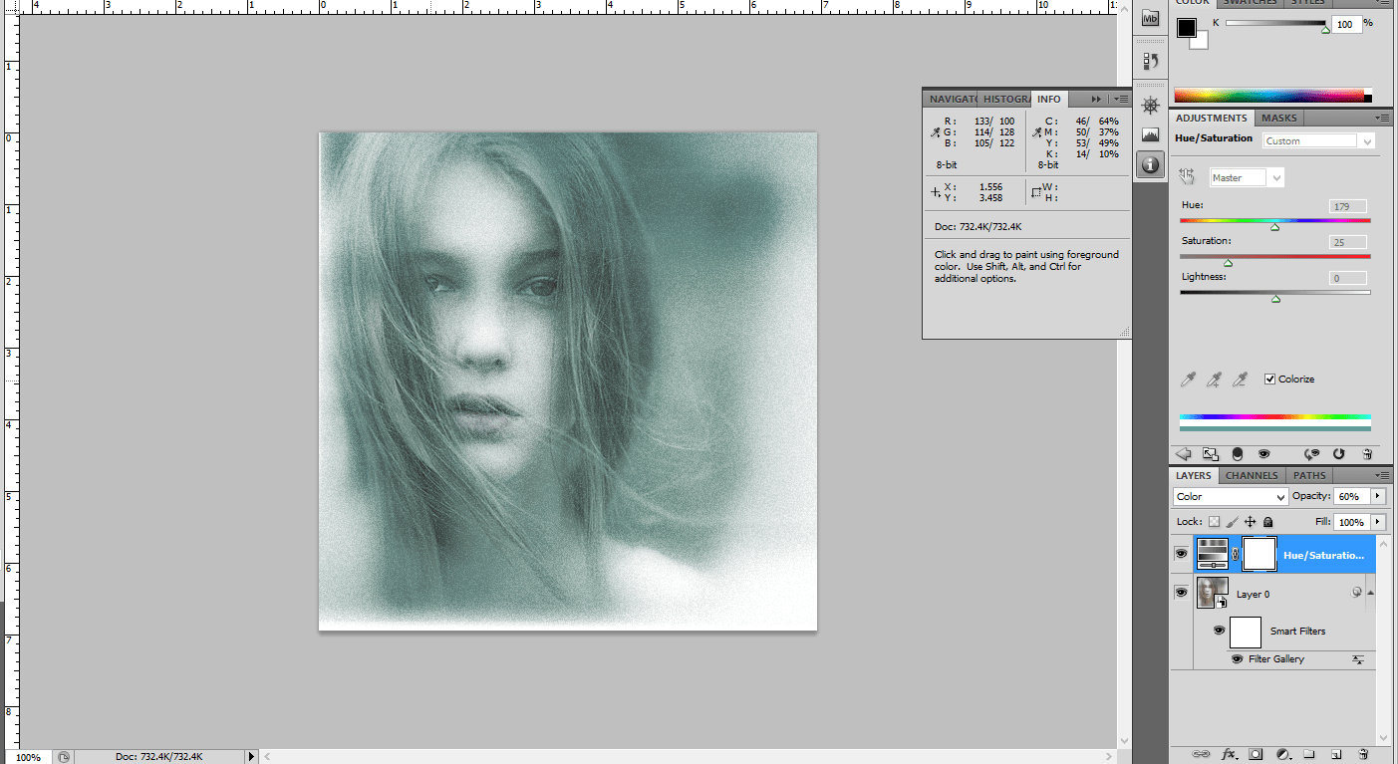1398x764 pixels.
Task: Toggle the Info panel icon in dock
Action: [x=1151, y=164]
